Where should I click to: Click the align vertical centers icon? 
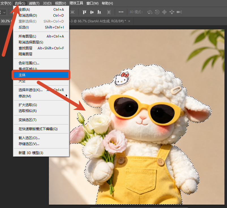92,12
